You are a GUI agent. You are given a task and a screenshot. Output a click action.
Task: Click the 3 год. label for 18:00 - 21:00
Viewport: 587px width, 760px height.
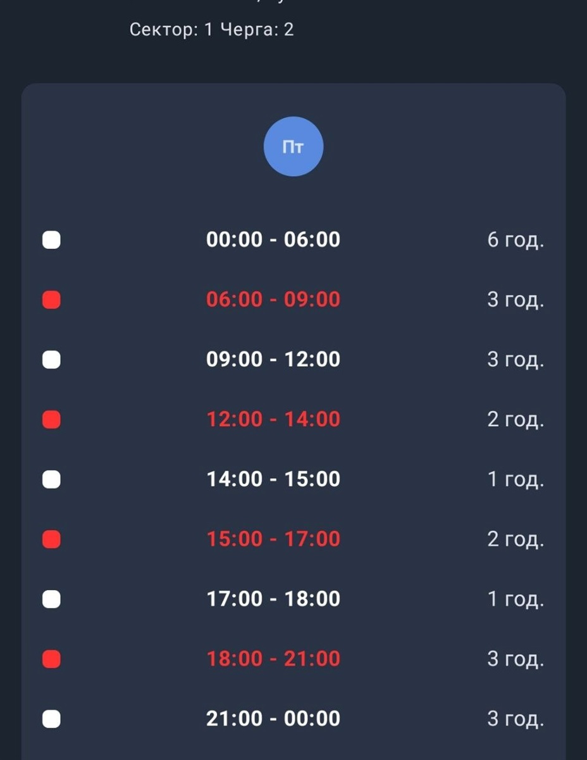coord(516,659)
